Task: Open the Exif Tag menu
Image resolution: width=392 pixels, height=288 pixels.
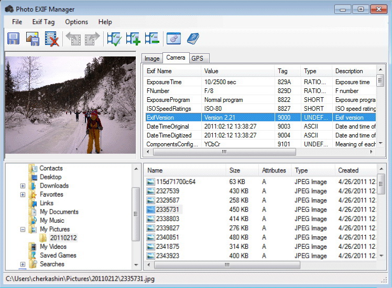Action: [43, 22]
